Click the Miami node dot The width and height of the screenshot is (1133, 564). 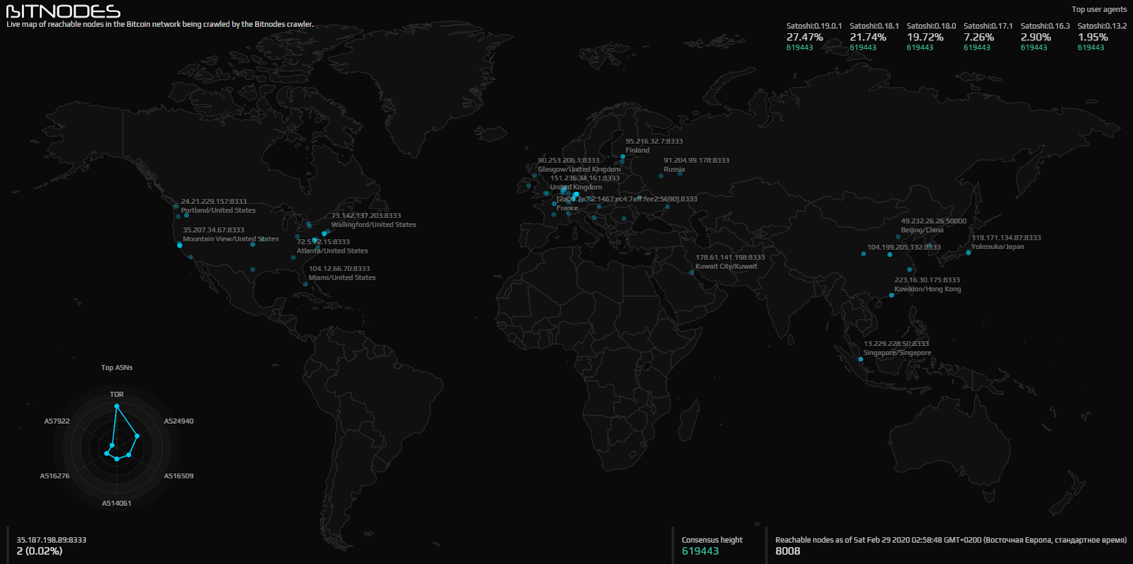coord(305,284)
